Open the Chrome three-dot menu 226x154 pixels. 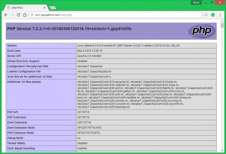[220, 15]
